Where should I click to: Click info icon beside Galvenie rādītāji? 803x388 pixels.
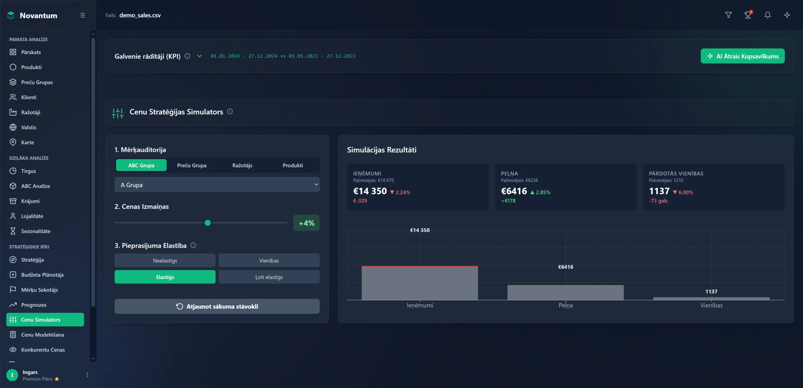188,56
